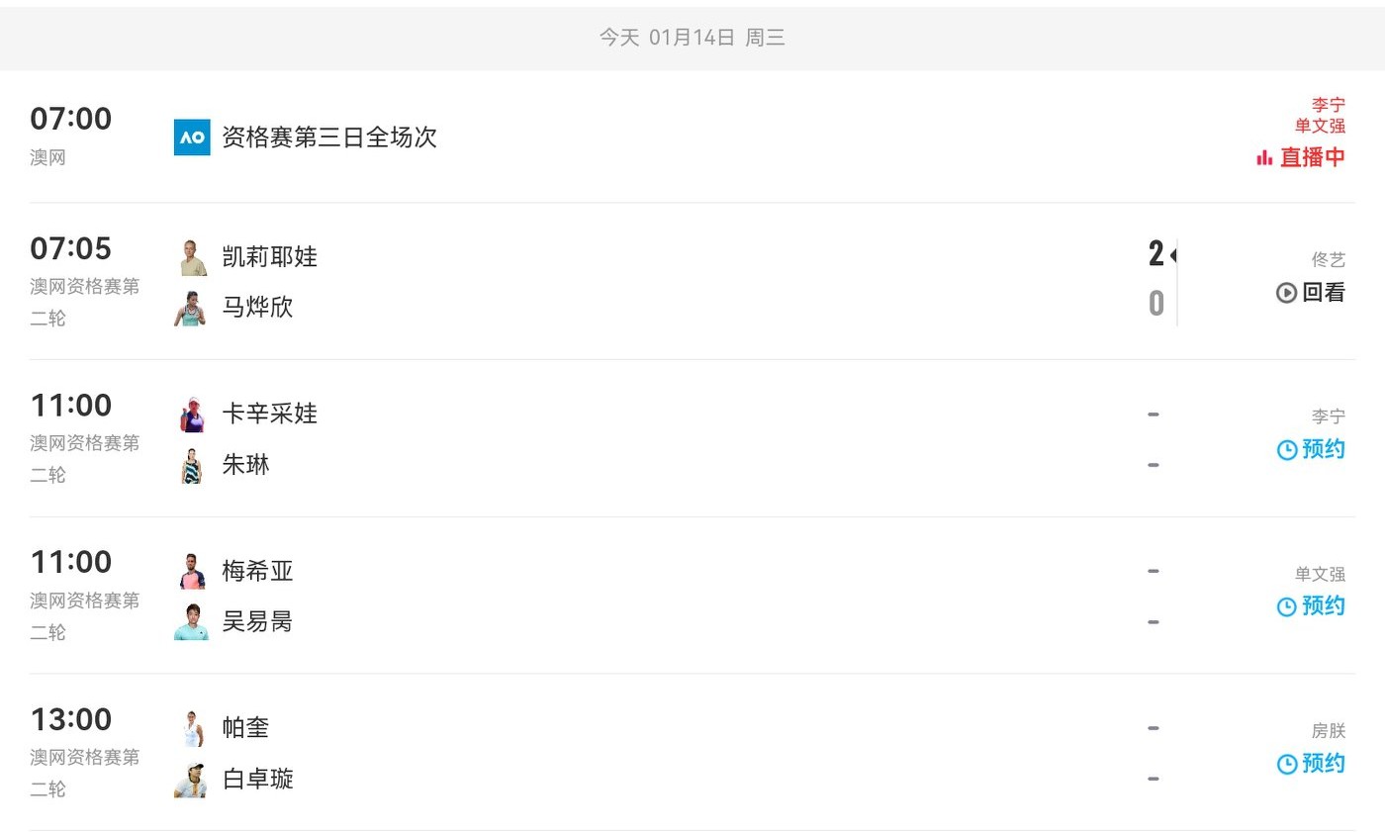Click the clock reserve icon for 白卓璇 match
This screenshot has width=1385, height=832.
(1286, 764)
